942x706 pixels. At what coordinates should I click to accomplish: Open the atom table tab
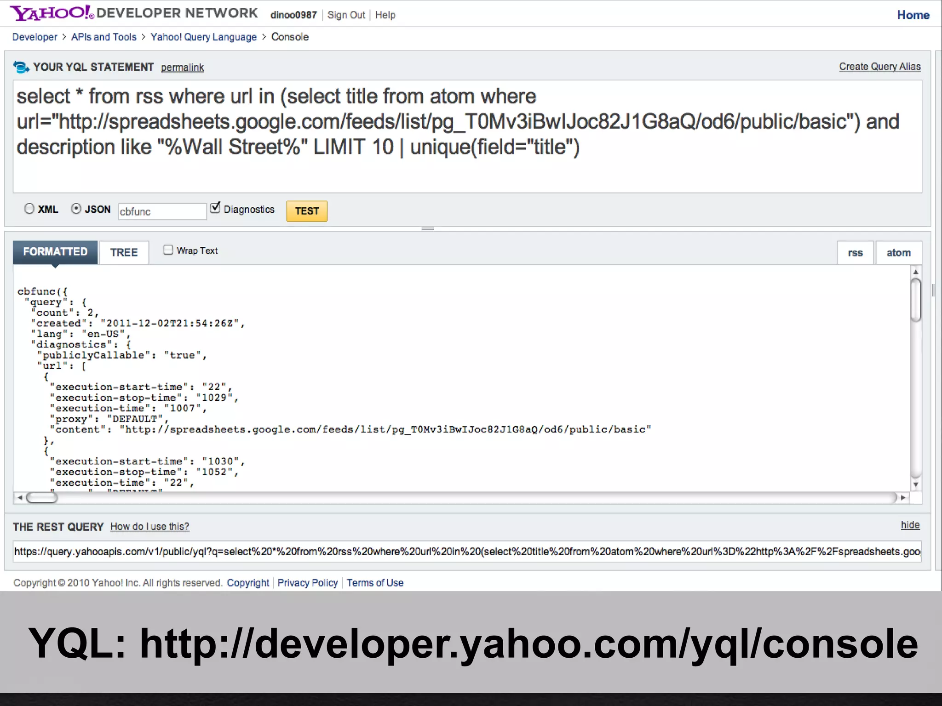pos(899,253)
